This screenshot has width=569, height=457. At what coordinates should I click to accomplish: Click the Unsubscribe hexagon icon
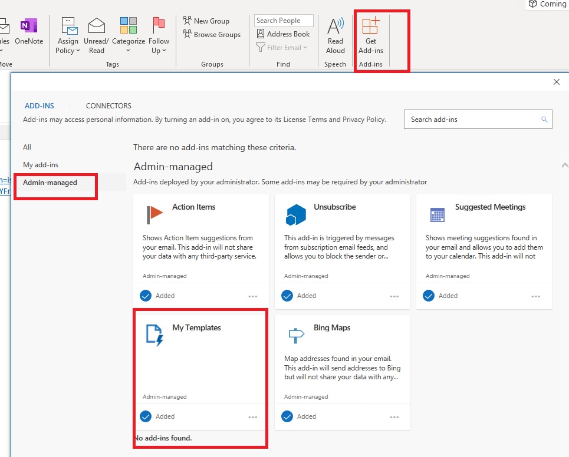coord(296,215)
